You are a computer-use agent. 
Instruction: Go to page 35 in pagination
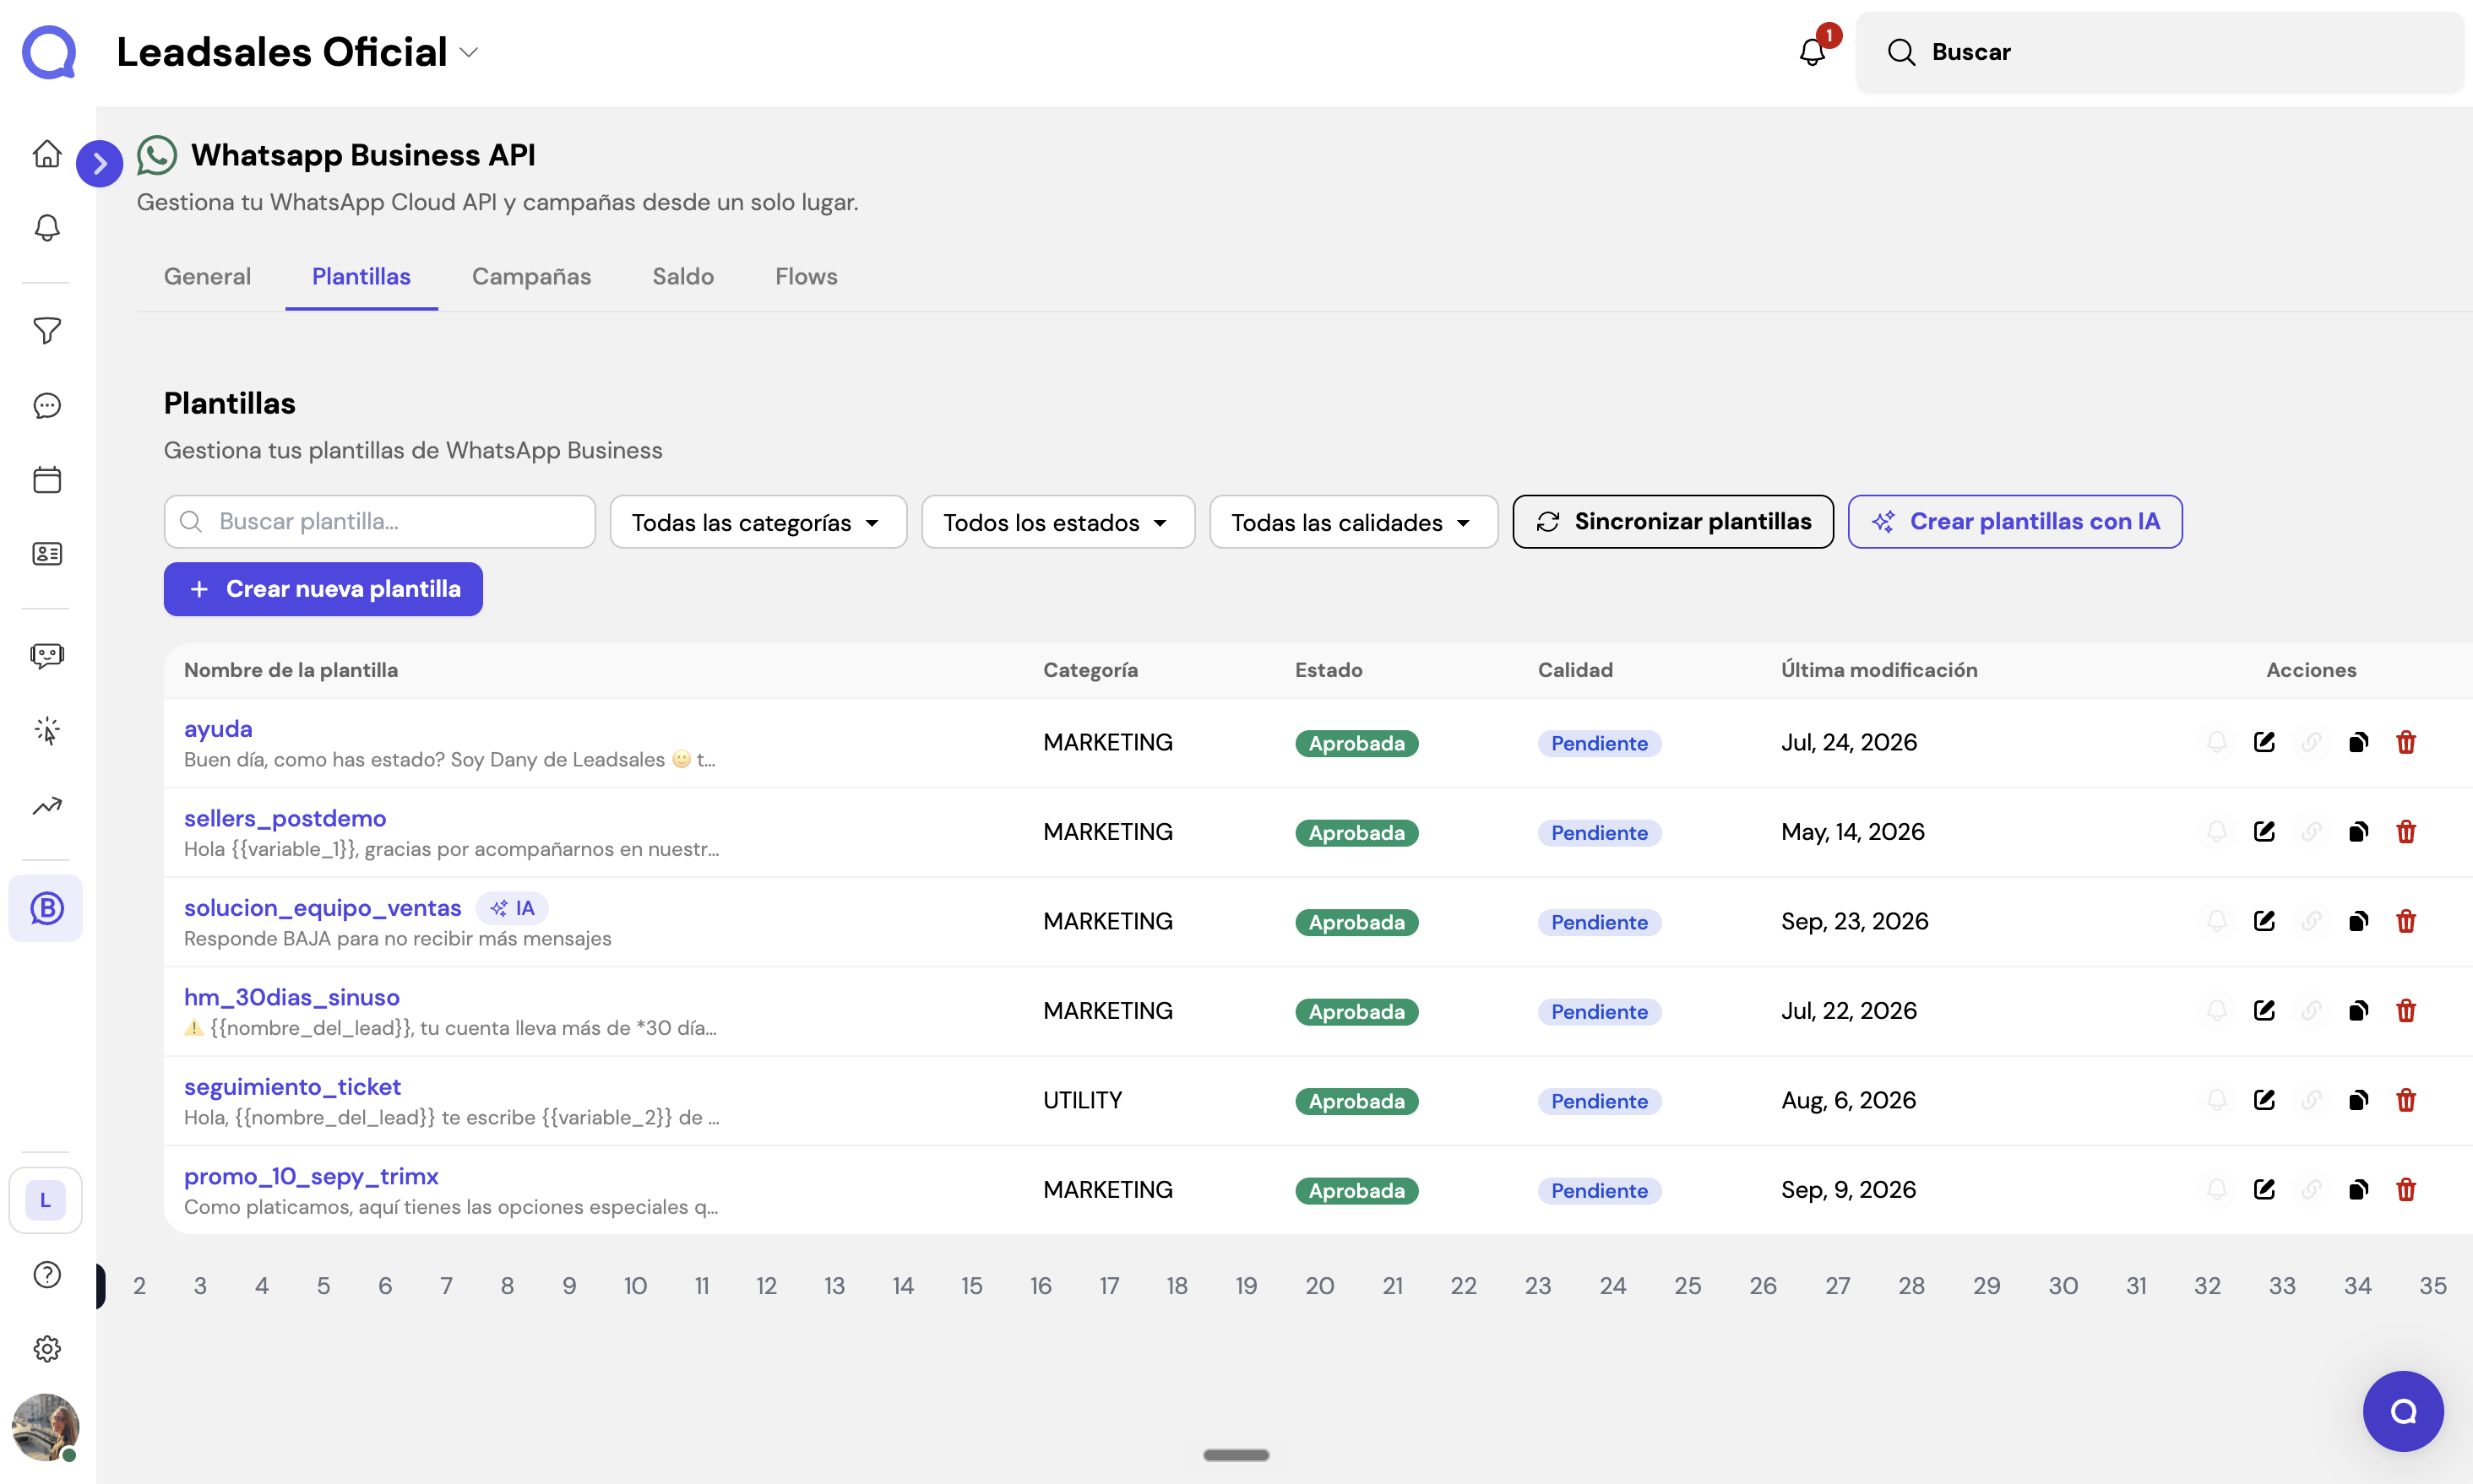[x=2432, y=1286]
